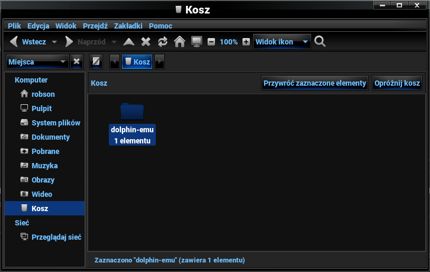
Task: Minimize the Kosz window
Action: point(382,5)
